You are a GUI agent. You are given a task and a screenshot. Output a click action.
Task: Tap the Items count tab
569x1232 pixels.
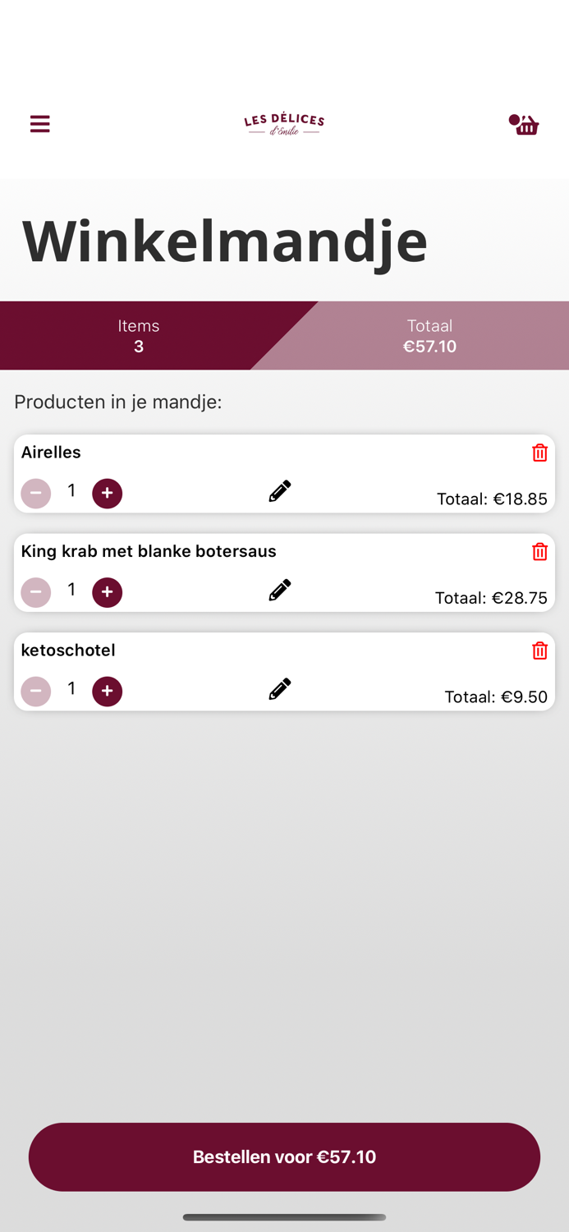click(x=138, y=336)
